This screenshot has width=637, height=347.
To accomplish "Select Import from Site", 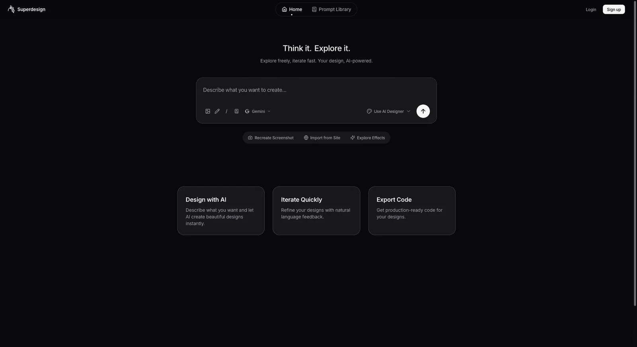I will [322, 138].
